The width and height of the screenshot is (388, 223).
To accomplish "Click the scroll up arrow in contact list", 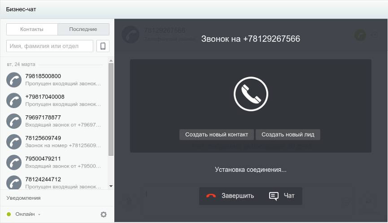I will [111, 61].
